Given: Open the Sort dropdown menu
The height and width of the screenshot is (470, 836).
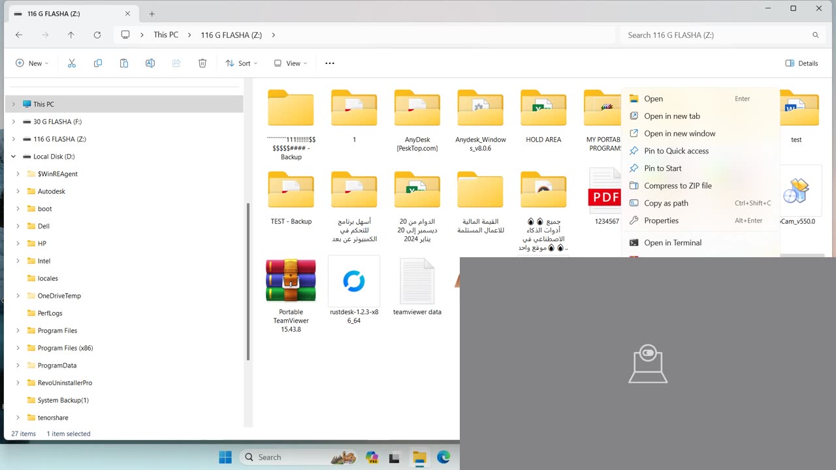Looking at the screenshot, I should pos(241,63).
